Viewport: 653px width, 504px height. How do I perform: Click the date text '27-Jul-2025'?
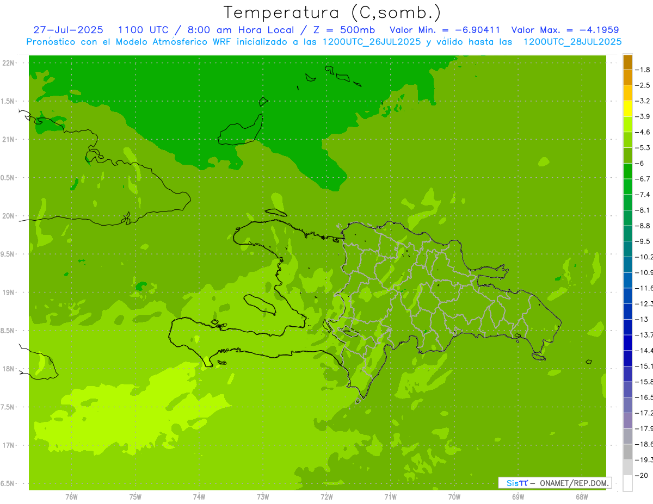pos(68,30)
